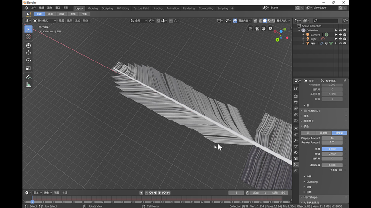
Task: Play the animation forward
Action: 160,193
